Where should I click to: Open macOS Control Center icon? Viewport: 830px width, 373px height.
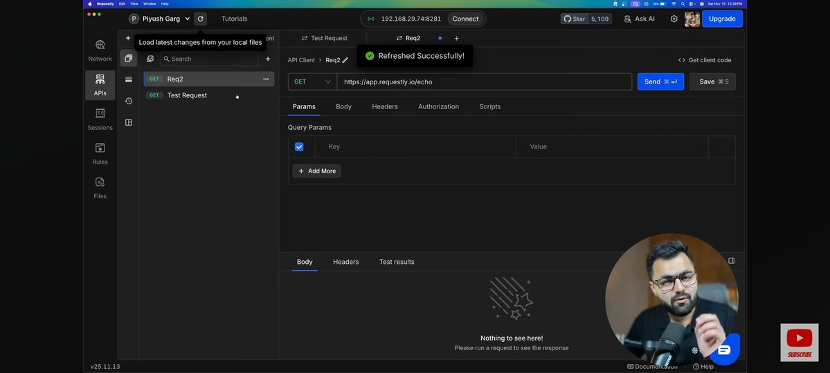tap(692, 3)
